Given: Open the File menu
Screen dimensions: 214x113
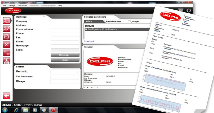Looking at the screenshot, I should click(4, 5).
